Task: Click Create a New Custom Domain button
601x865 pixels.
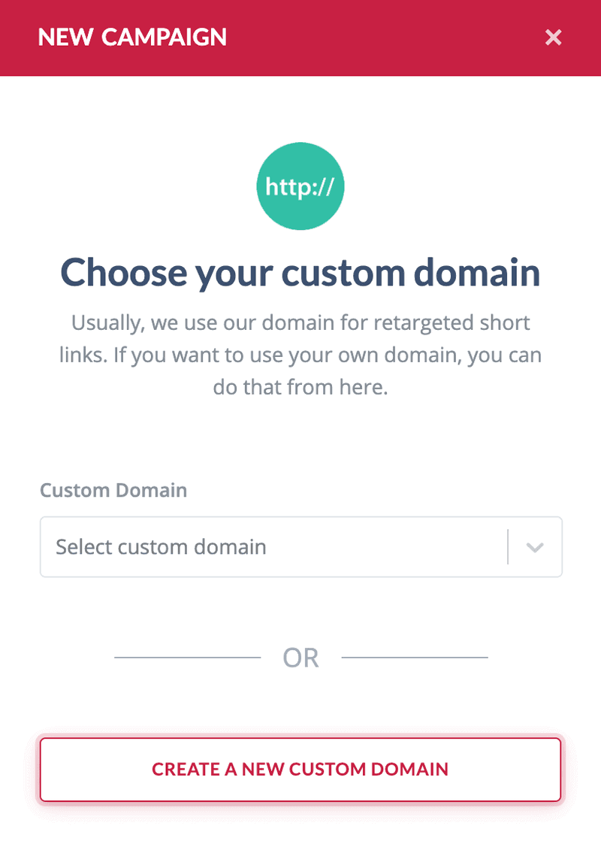Action: [300, 770]
